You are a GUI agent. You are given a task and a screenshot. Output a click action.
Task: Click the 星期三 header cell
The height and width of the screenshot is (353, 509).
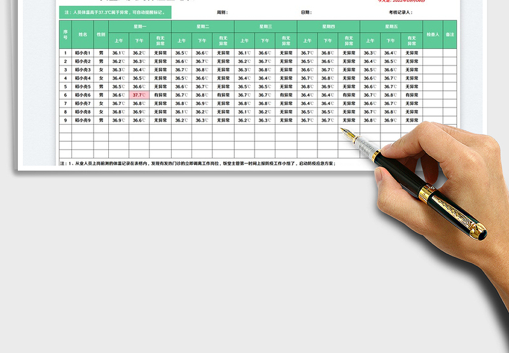tap(265, 26)
